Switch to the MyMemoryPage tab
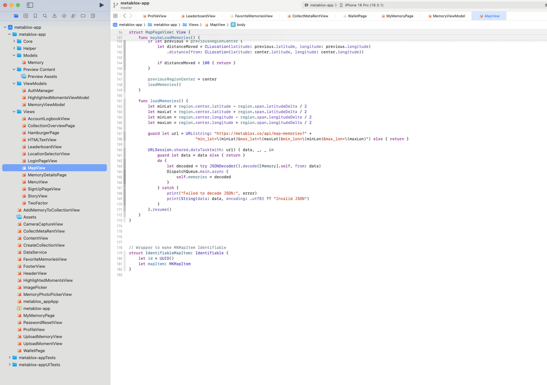Image resolution: width=547 pixels, height=385 pixels. point(397,16)
